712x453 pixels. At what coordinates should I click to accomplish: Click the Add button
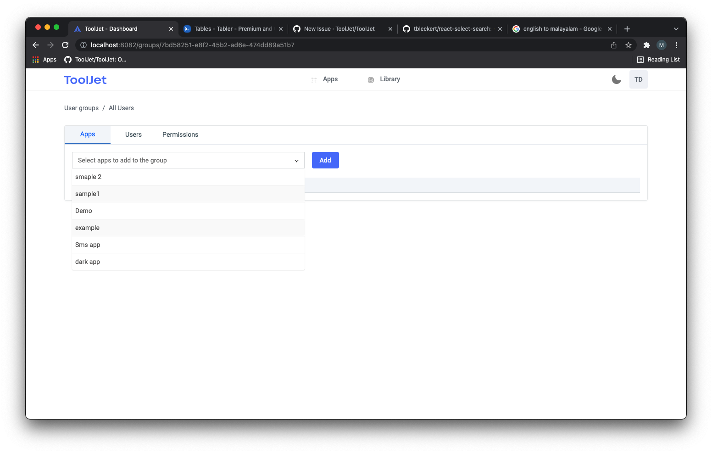pyautogui.click(x=325, y=160)
